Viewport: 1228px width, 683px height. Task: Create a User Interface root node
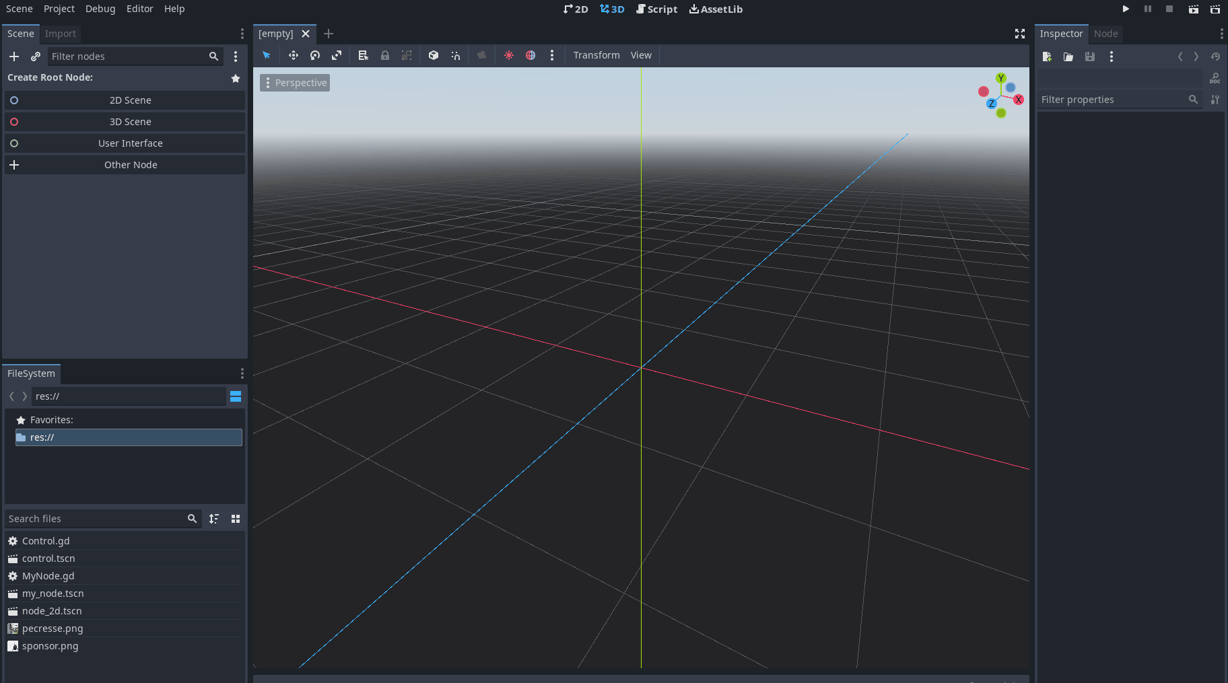[x=125, y=143]
